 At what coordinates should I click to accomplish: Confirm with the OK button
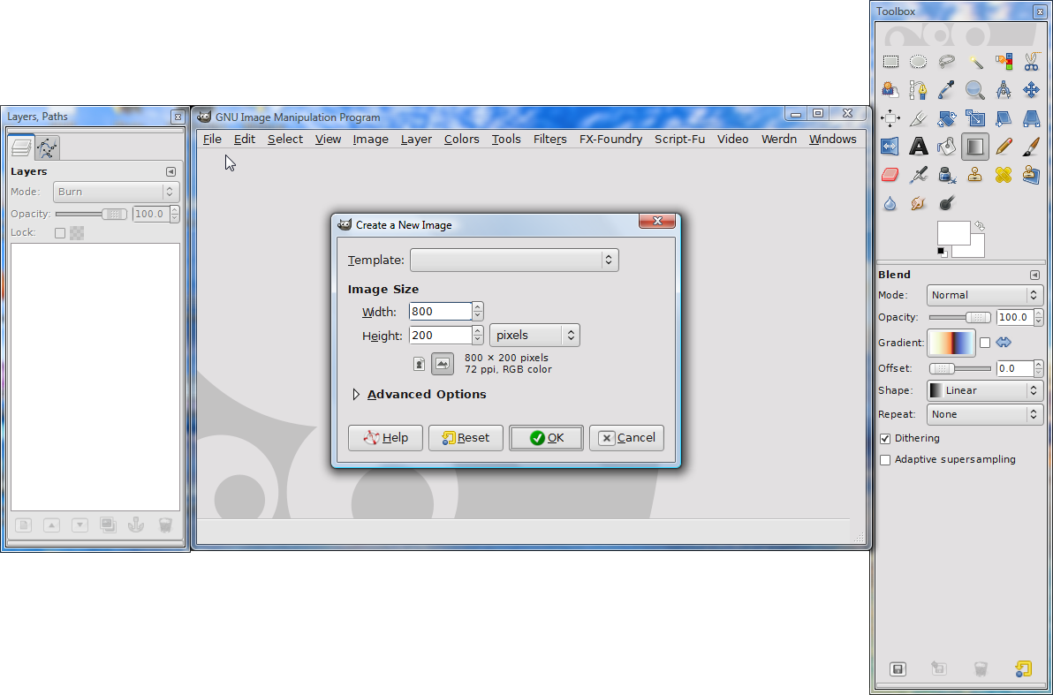click(x=546, y=437)
